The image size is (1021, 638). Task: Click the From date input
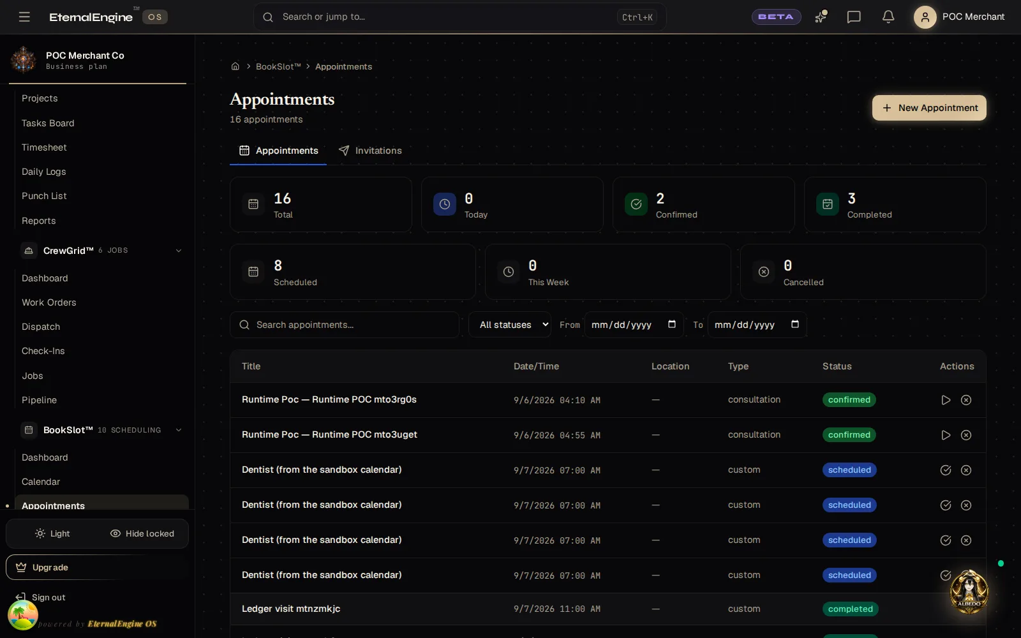(634, 325)
